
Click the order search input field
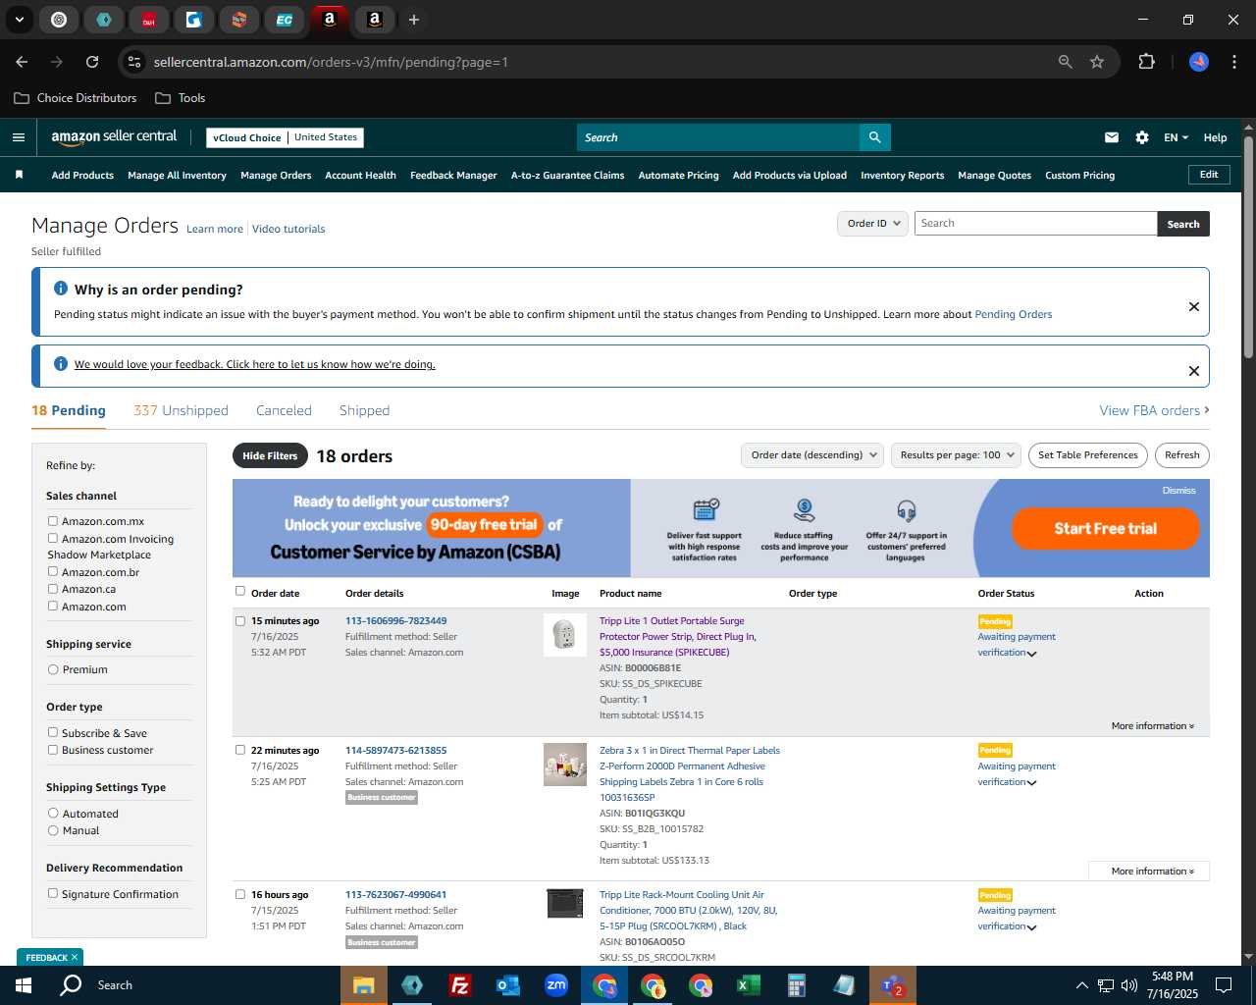1035,224
